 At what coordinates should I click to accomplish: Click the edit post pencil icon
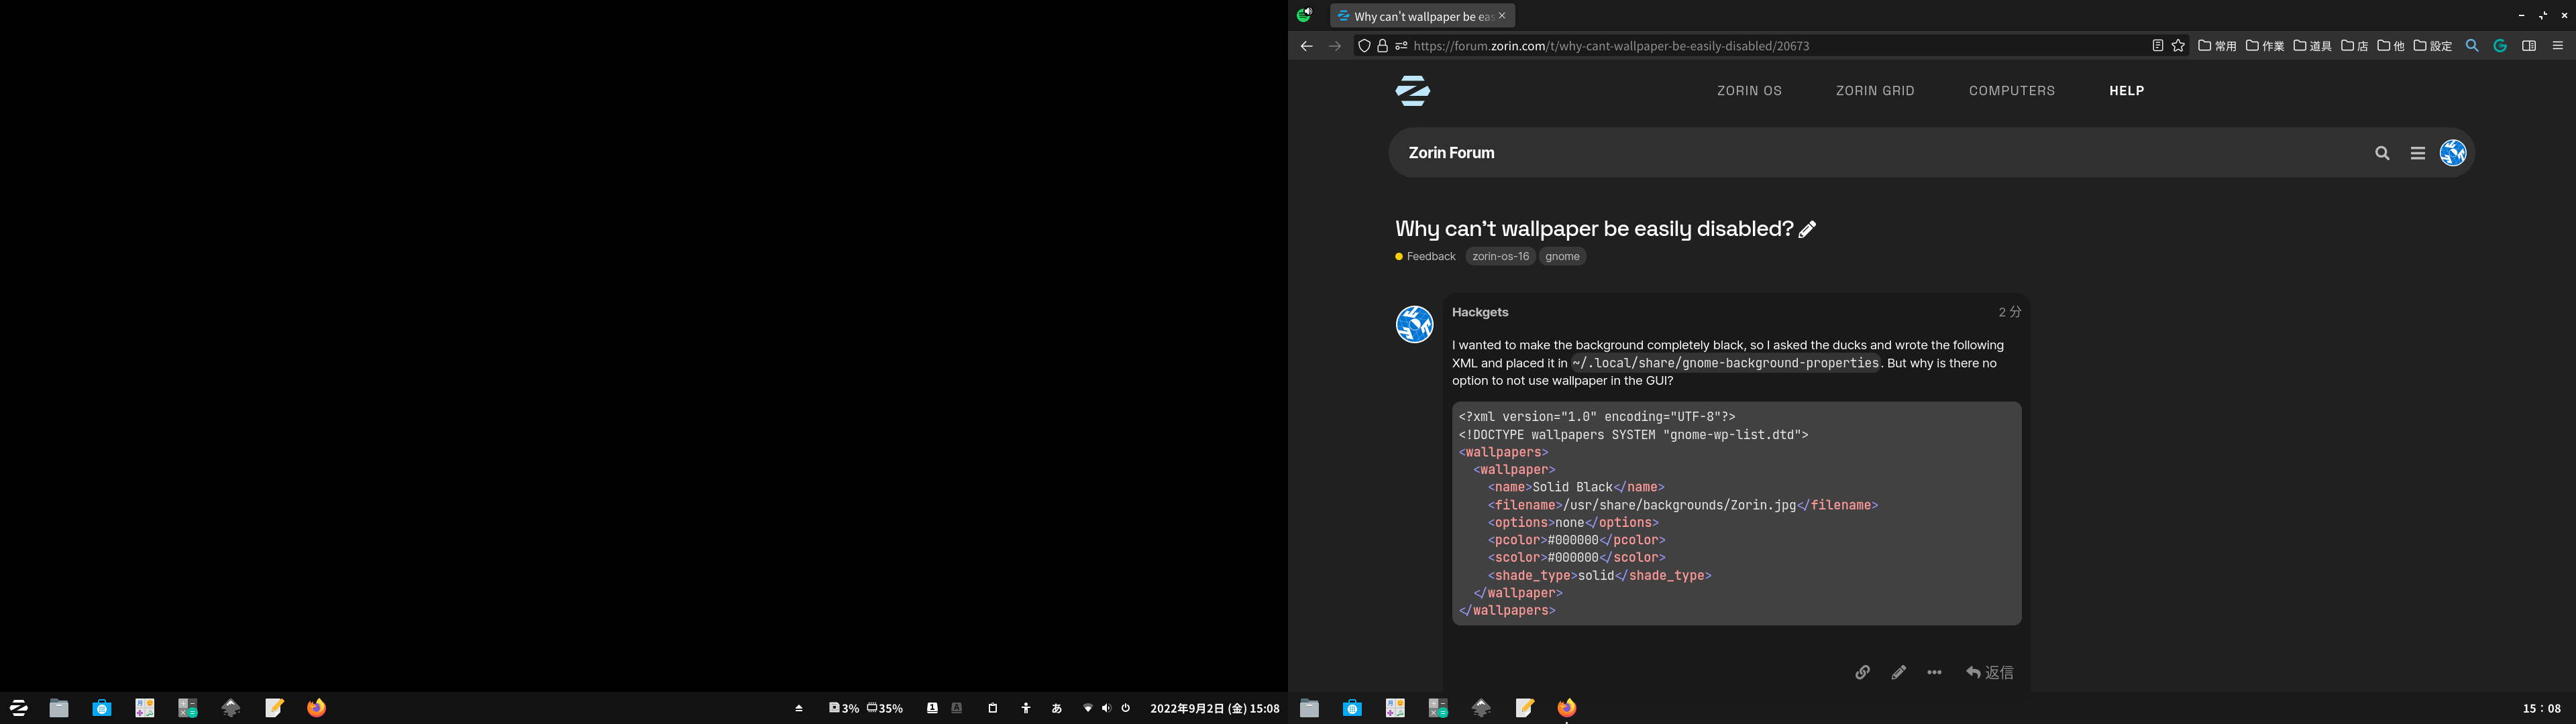coord(1898,672)
